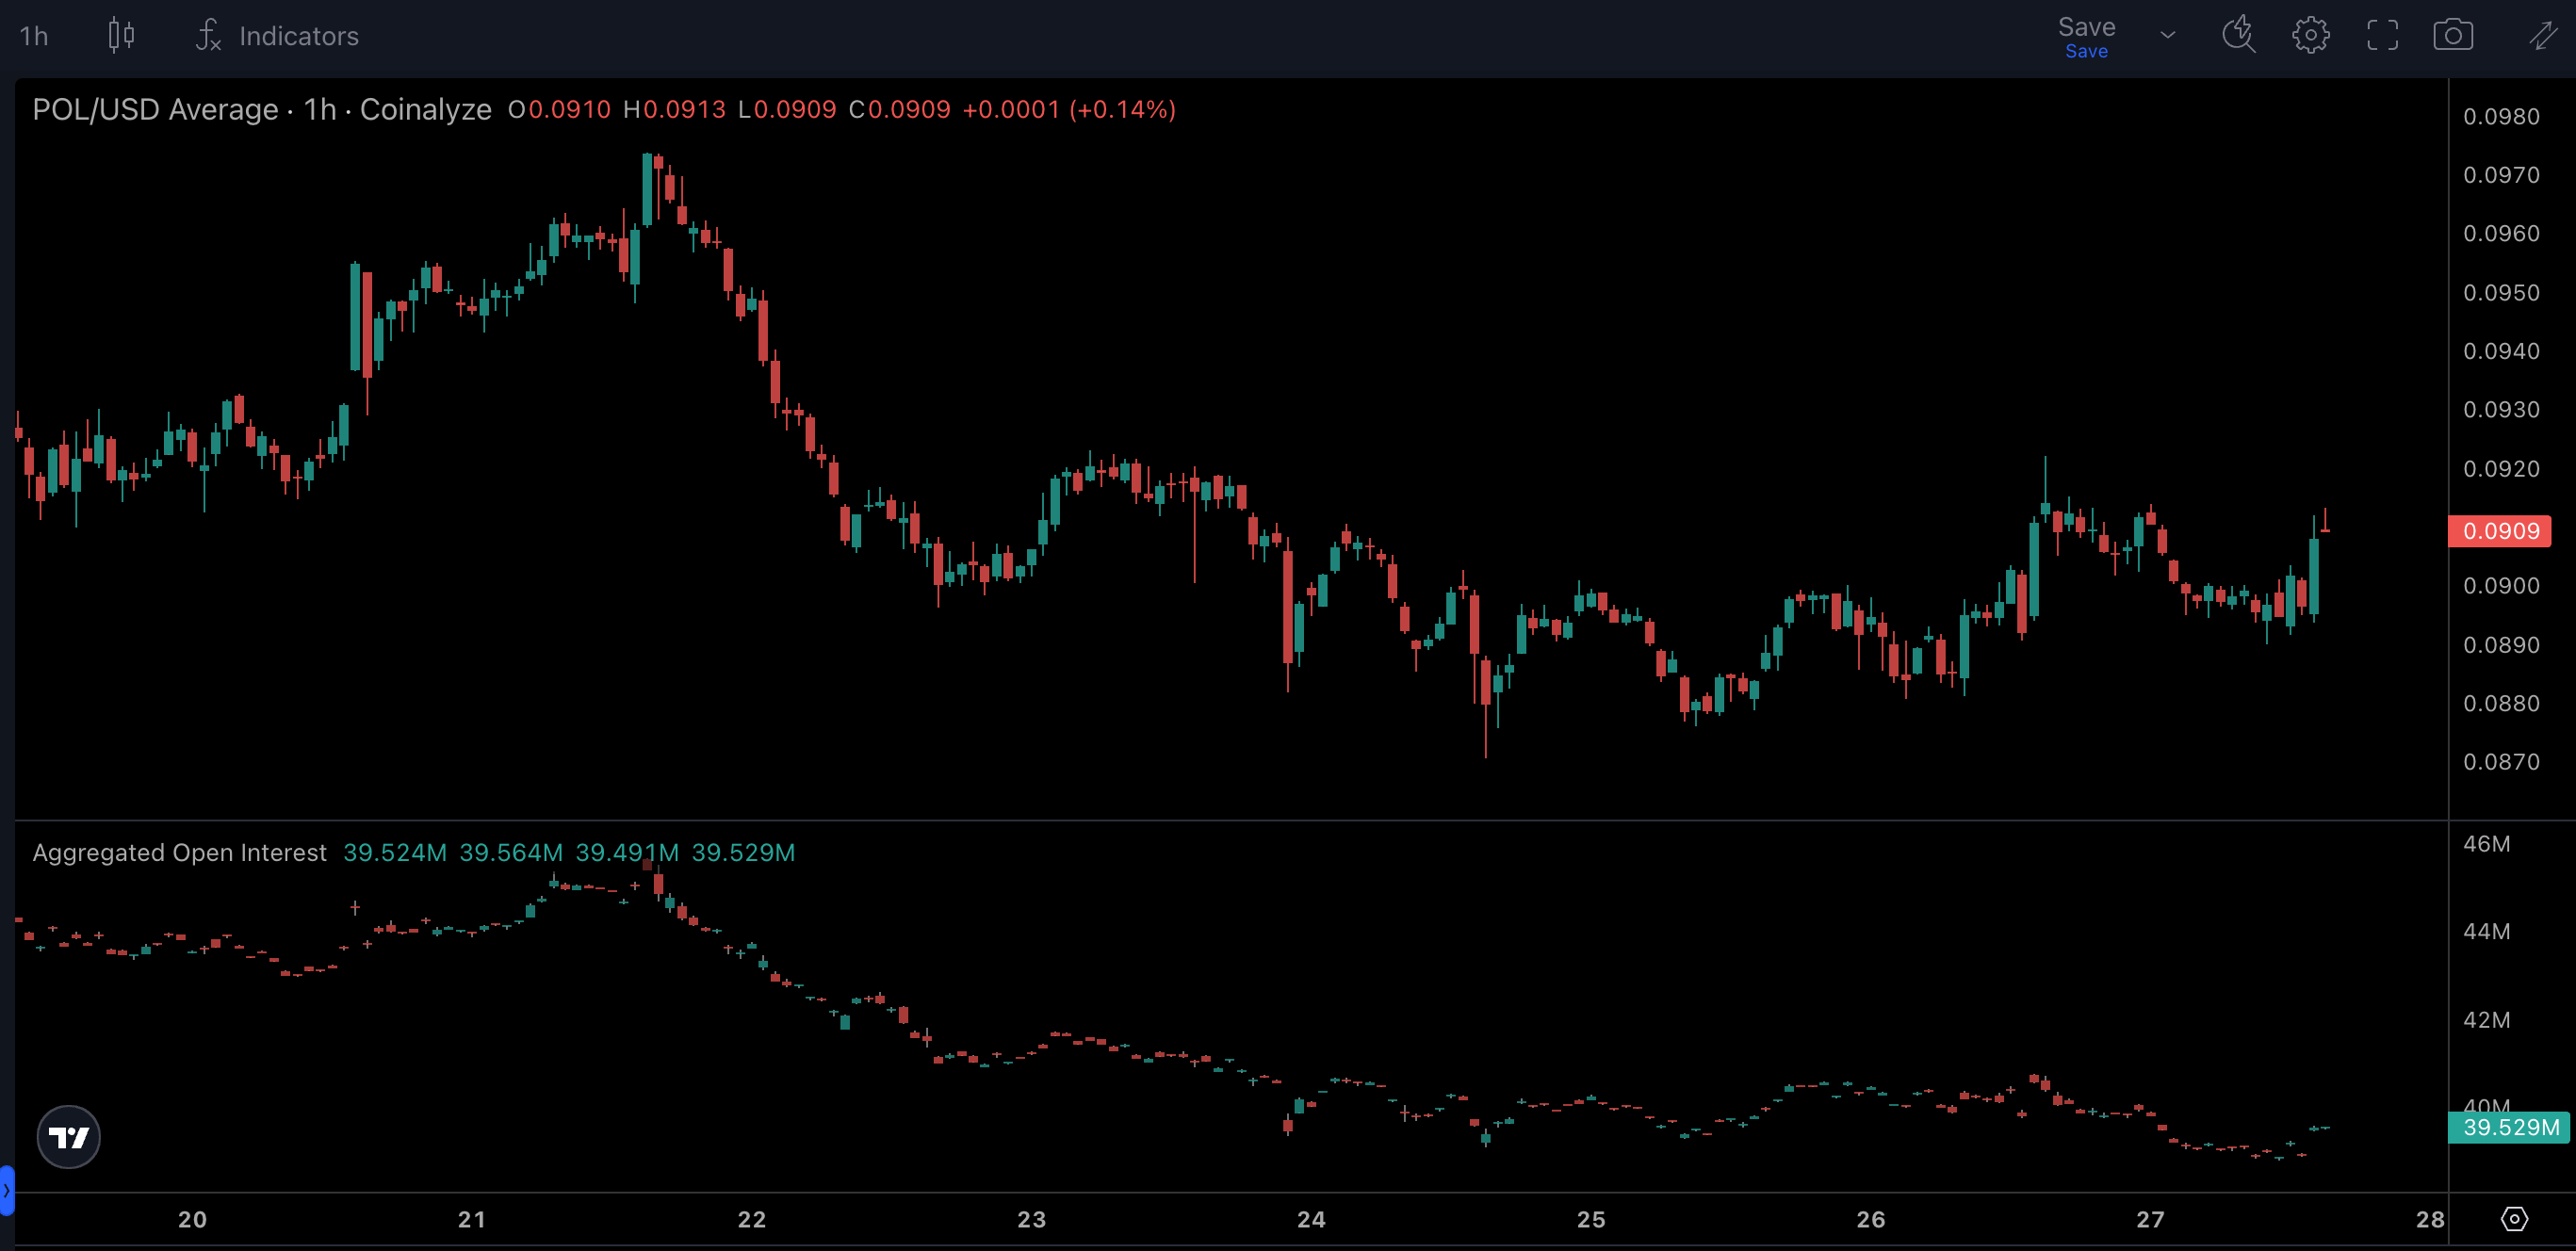Click the 0.0870 price axis label
Image resolution: width=2576 pixels, height=1251 pixels.
tap(2501, 762)
